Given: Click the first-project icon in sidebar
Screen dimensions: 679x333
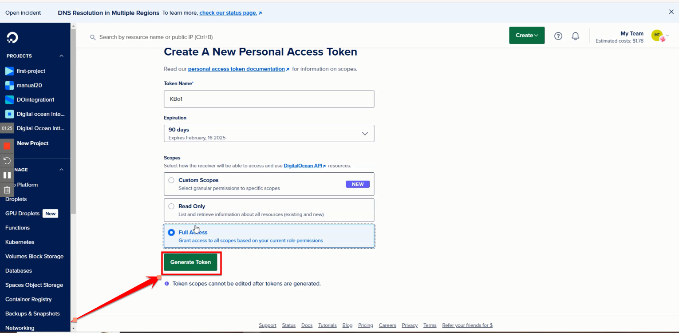Looking at the screenshot, I should tap(9, 71).
